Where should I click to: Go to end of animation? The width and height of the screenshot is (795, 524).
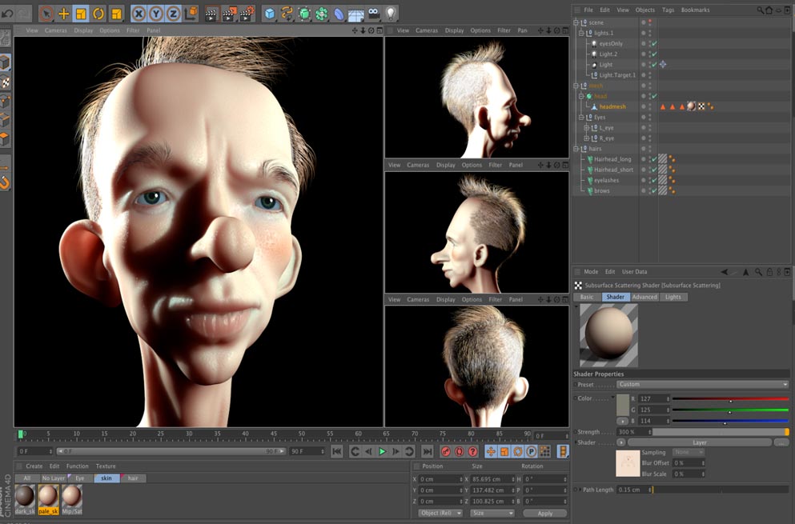pos(428,451)
